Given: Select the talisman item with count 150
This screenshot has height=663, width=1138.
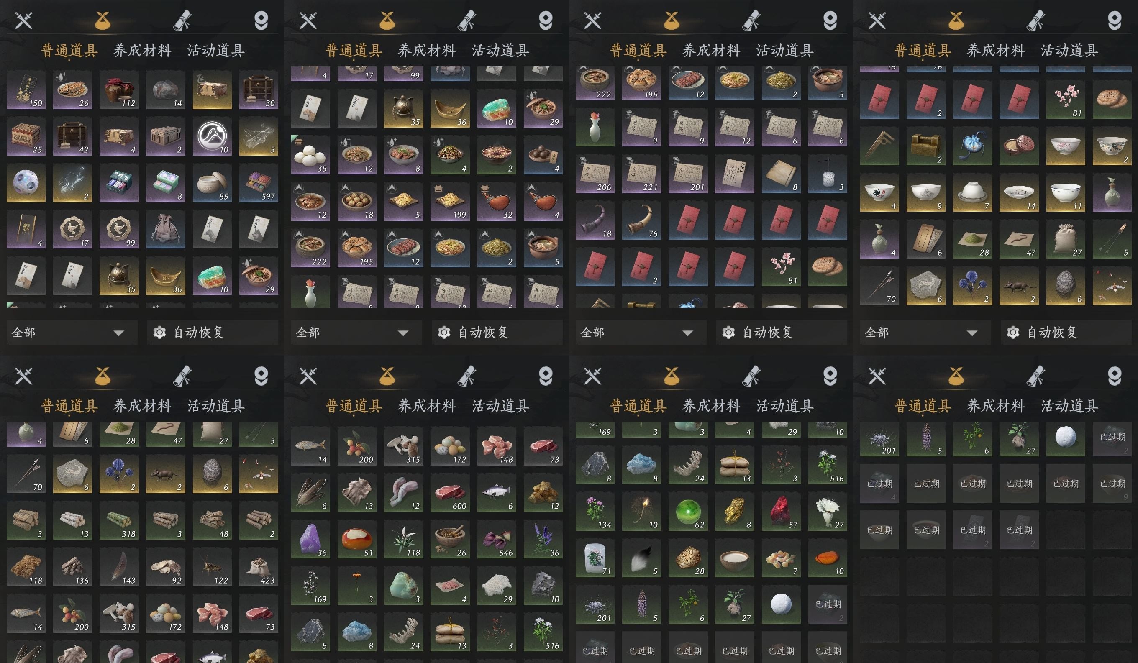Looking at the screenshot, I should tap(26, 90).
